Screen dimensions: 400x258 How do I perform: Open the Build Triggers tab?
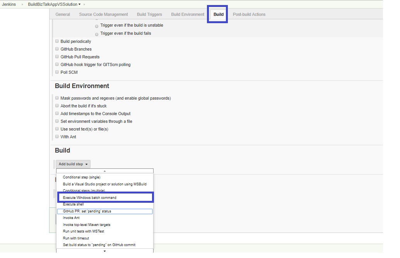click(x=149, y=14)
